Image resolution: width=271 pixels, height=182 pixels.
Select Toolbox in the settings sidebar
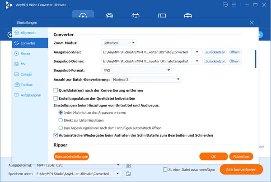30,84
